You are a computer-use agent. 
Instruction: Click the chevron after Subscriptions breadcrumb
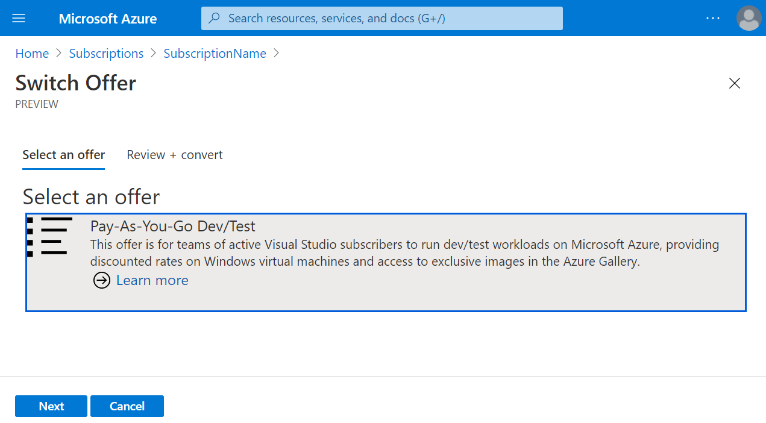(x=154, y=53)
